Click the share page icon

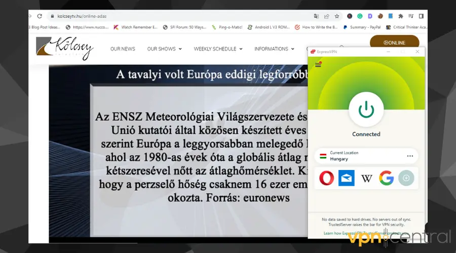(327, 16)
